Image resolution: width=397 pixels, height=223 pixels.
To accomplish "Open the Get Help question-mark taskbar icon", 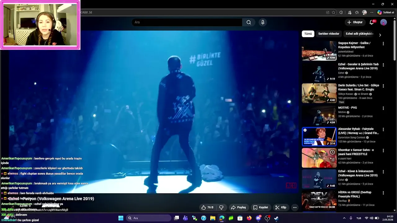I will [203, 218].
